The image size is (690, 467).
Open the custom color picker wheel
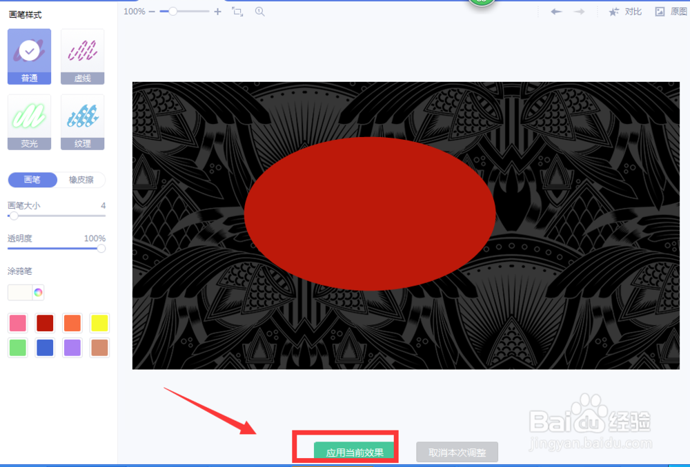[38, 293]
